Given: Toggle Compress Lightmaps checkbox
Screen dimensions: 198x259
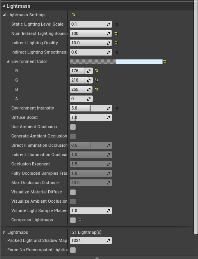Looking at the screenshot, I should (73, 220).
